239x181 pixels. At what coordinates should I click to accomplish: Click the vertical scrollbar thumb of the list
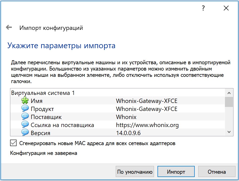tap(229, 102)
